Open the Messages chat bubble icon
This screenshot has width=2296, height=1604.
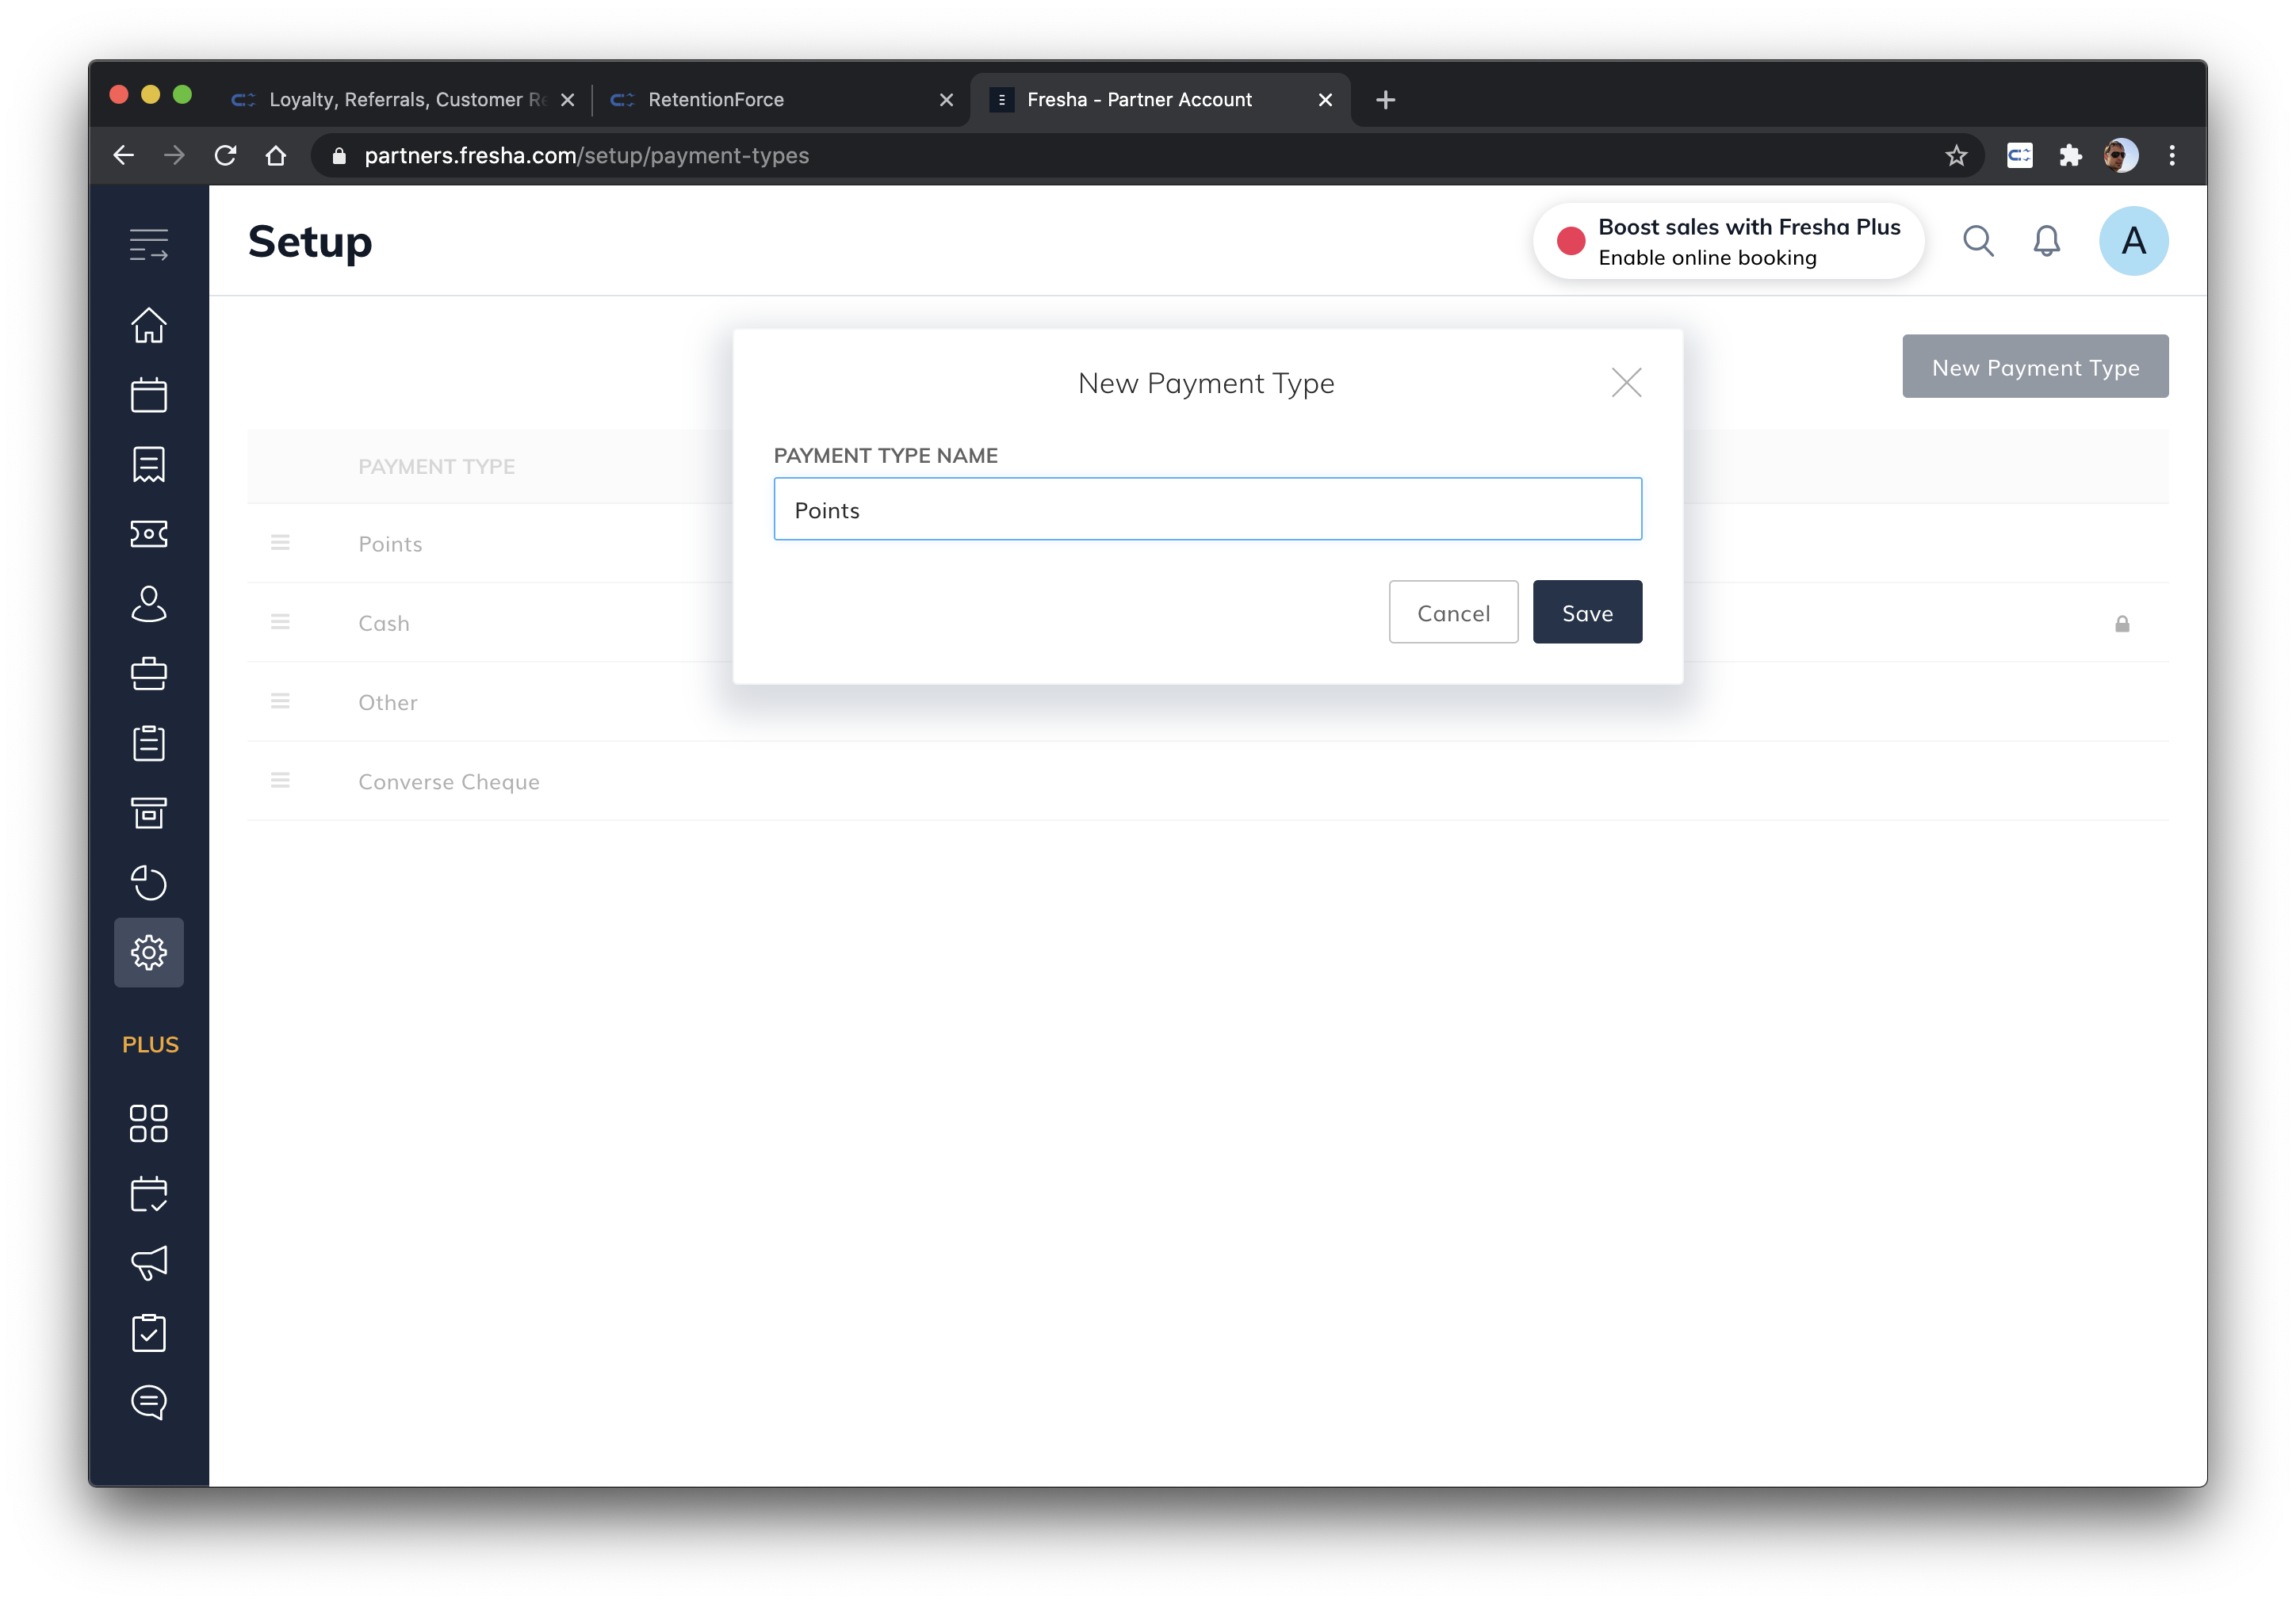(149, 1402)
